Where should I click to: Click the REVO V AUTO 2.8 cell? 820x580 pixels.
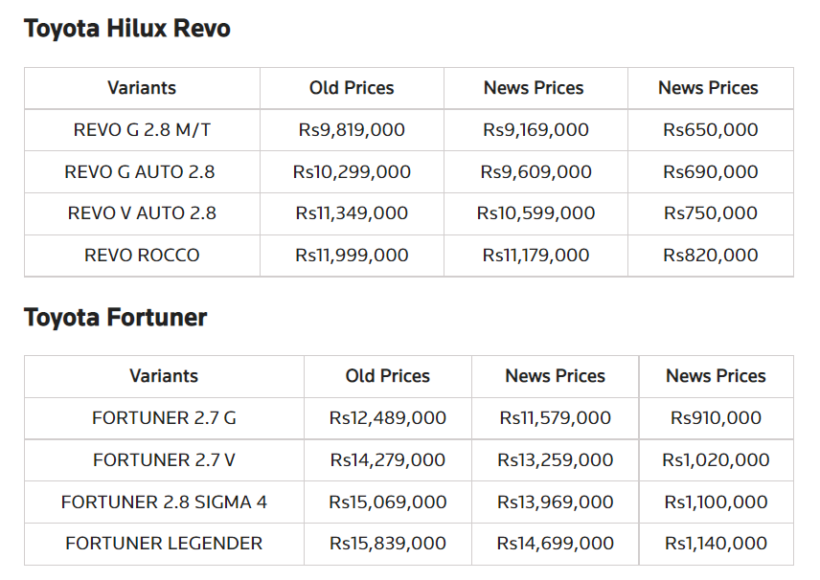[x=142, y=213]
